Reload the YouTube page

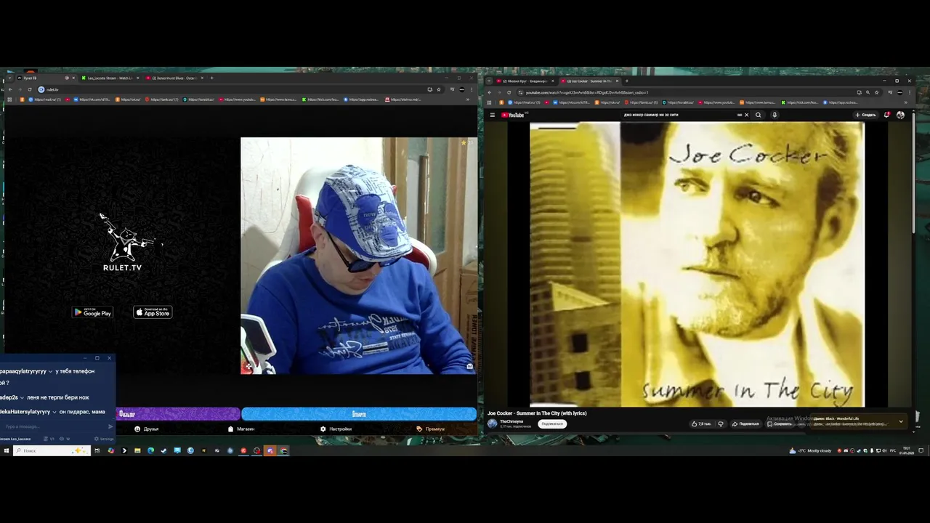pos(509,92)
